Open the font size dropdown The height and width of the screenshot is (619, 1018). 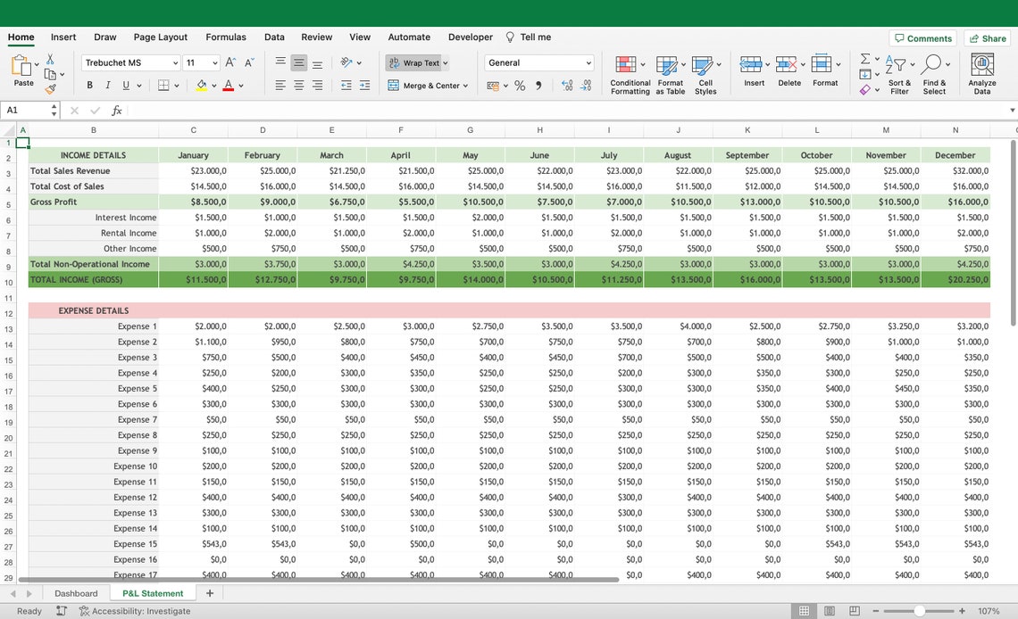(215, 62)
